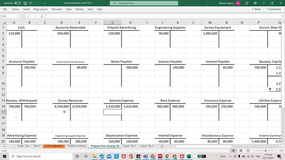Select Survey Equipment value 1,890,000

tap(210, 33)
